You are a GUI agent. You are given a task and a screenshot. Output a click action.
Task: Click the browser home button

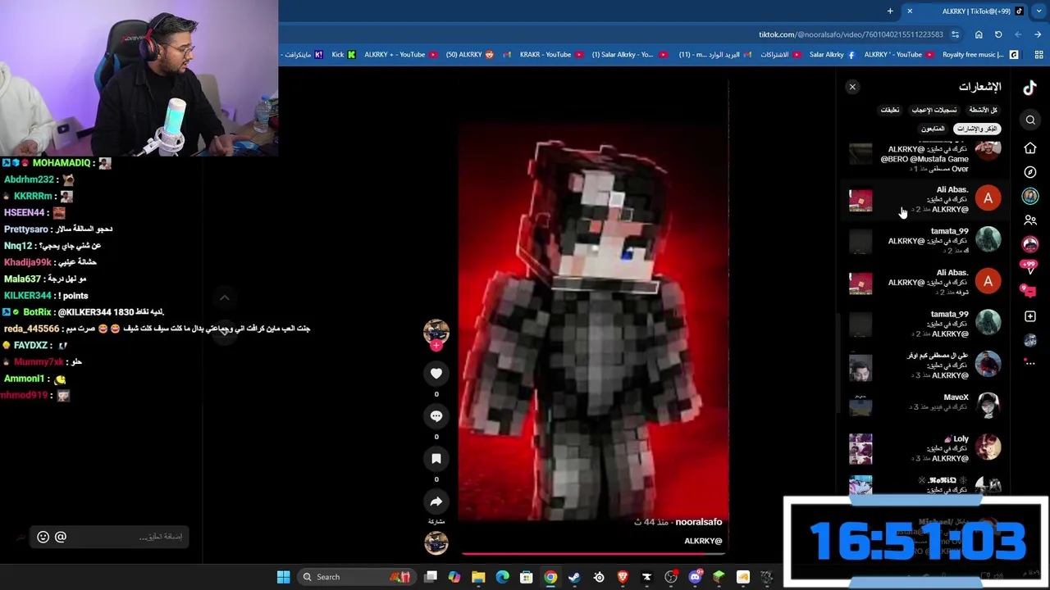click(979, 34)
